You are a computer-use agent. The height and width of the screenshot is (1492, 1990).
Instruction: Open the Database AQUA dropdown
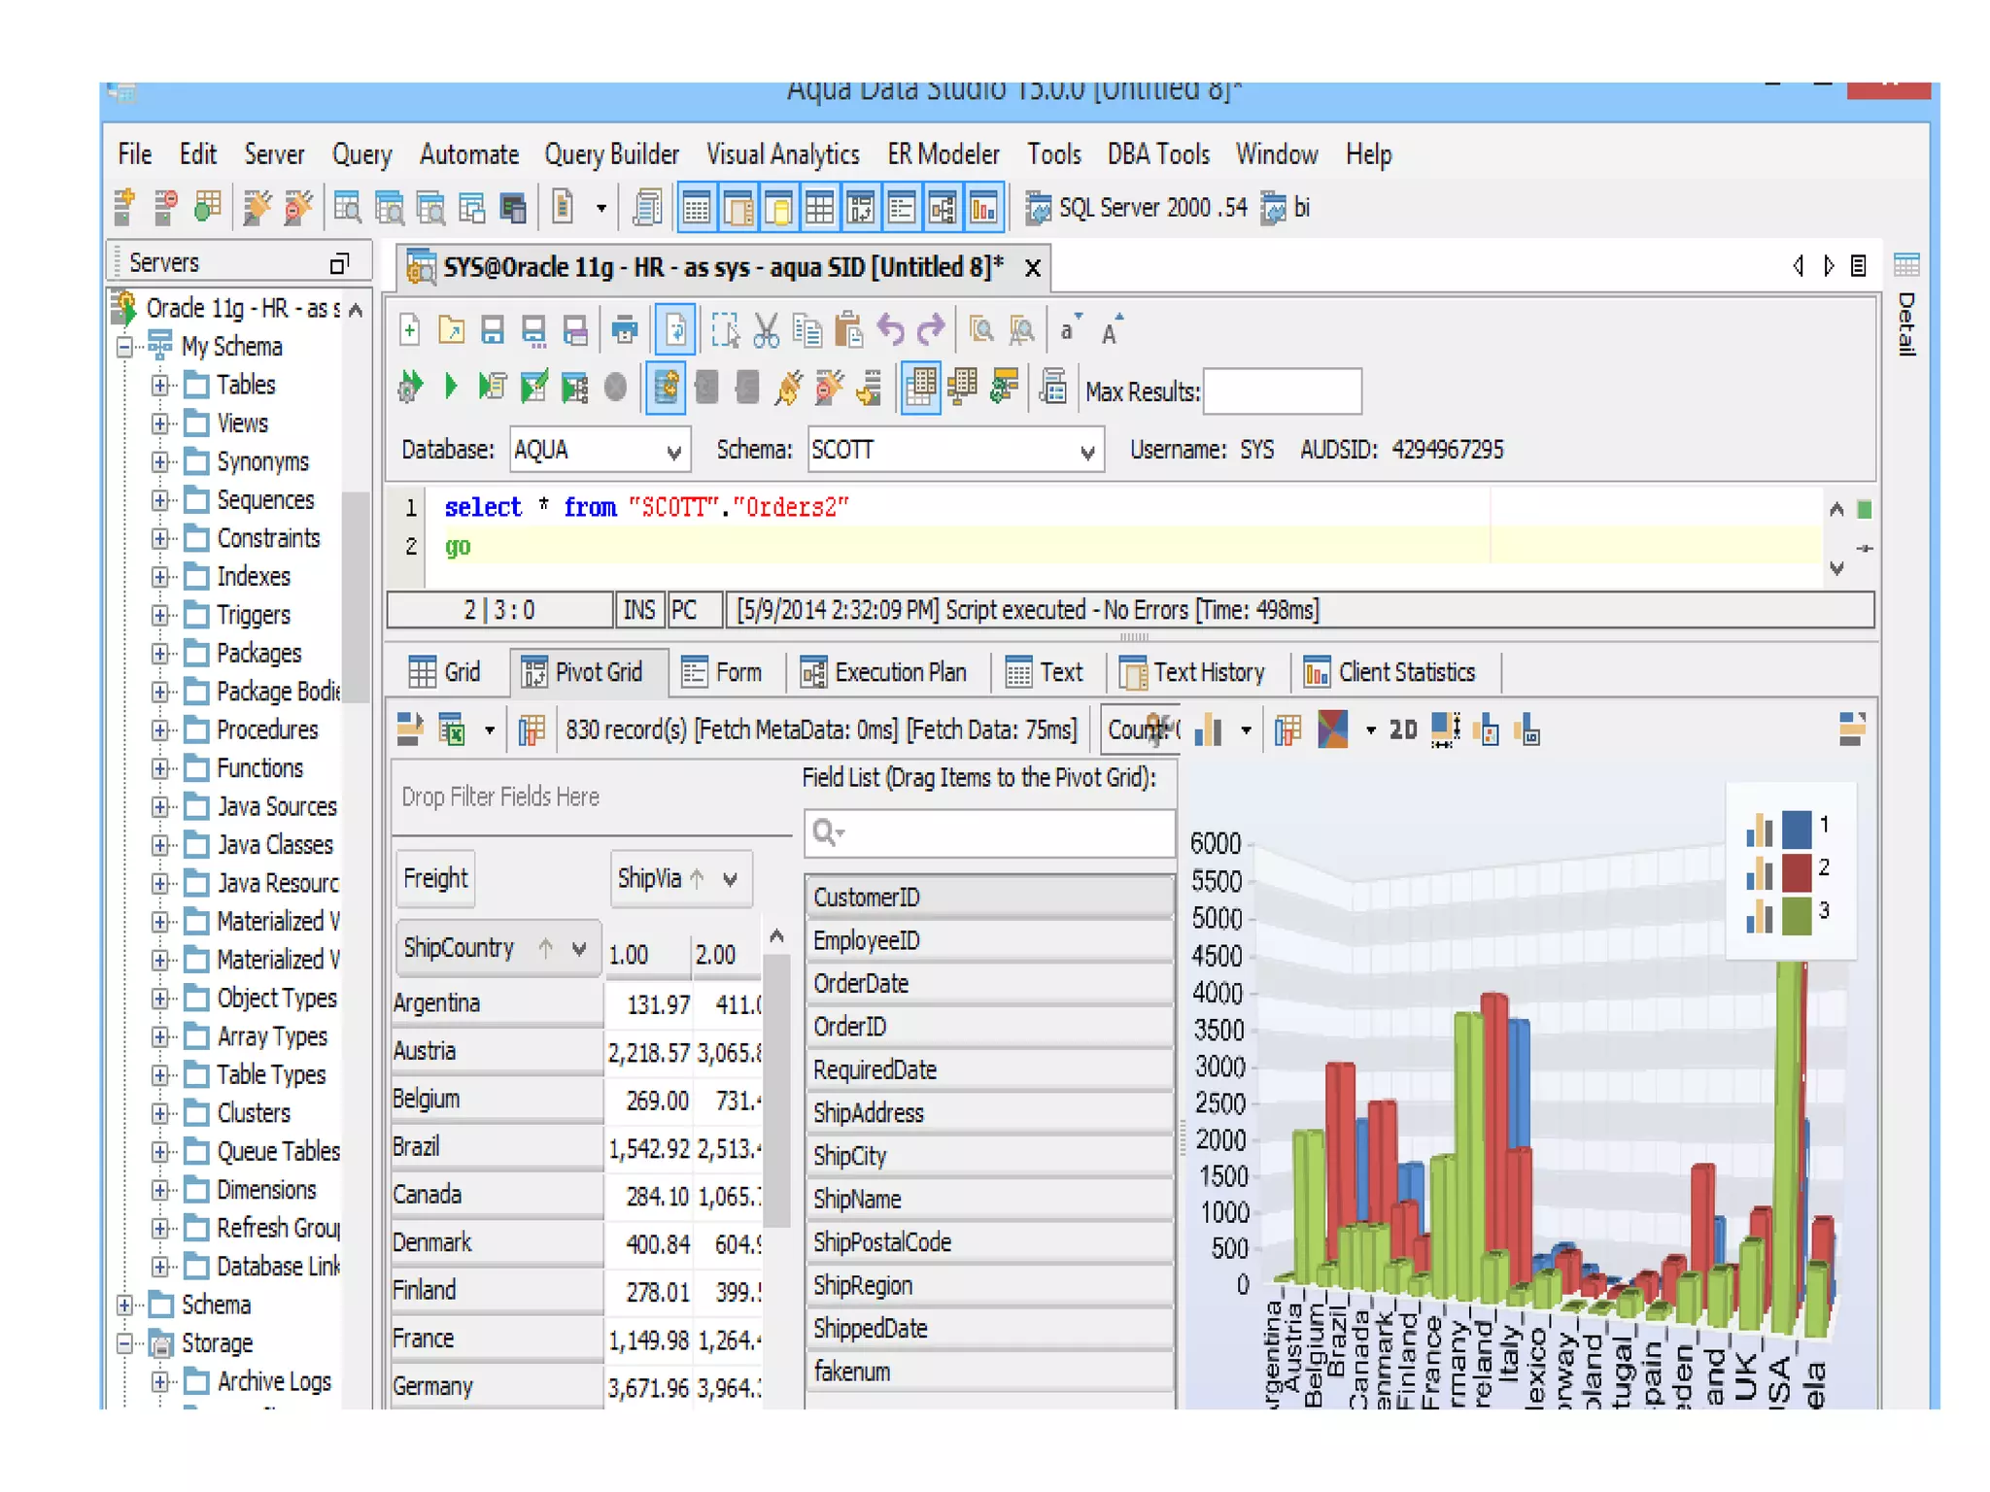coord(673,451)
